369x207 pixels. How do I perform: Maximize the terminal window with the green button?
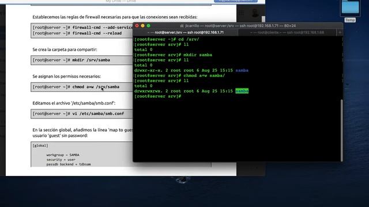[x=149, y=25]
